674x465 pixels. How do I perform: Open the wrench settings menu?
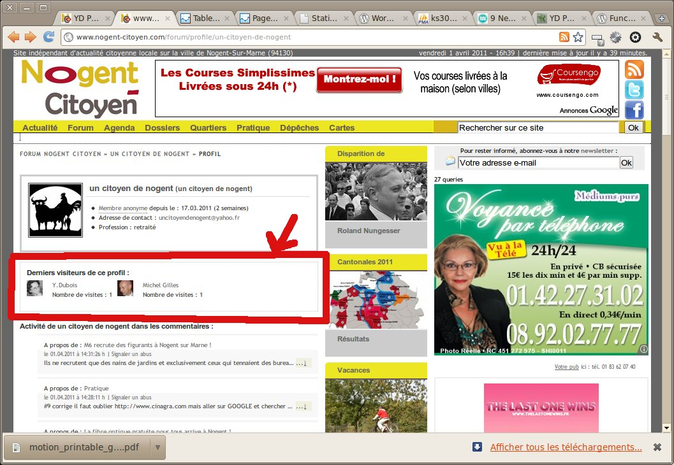click(657, 37)
